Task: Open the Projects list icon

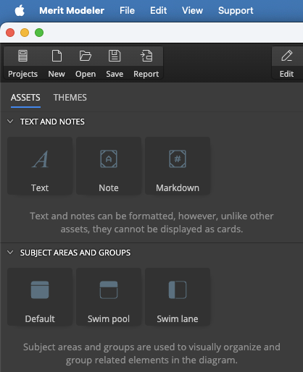Action: [22, 56]
